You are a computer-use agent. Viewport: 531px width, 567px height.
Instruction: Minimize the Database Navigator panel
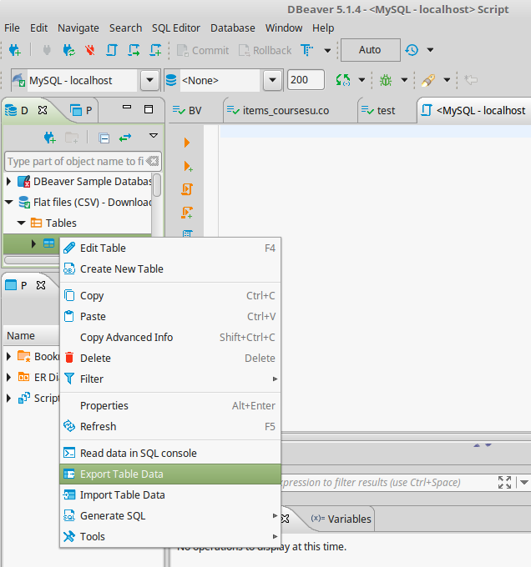tap(127, 107)
